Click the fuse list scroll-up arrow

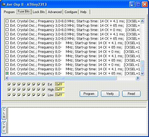click(x=142, y=21)
